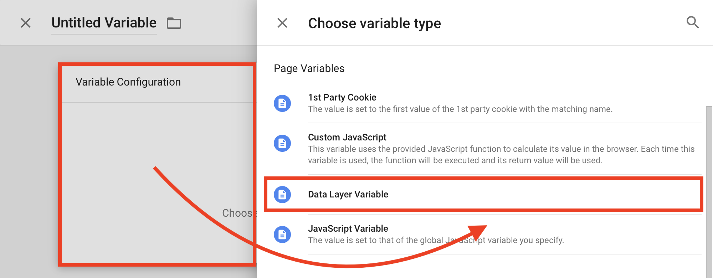The width and height of the screenshot is (713, 278).
Task: Click the Custom JavaScript description text
Action: 501,155
